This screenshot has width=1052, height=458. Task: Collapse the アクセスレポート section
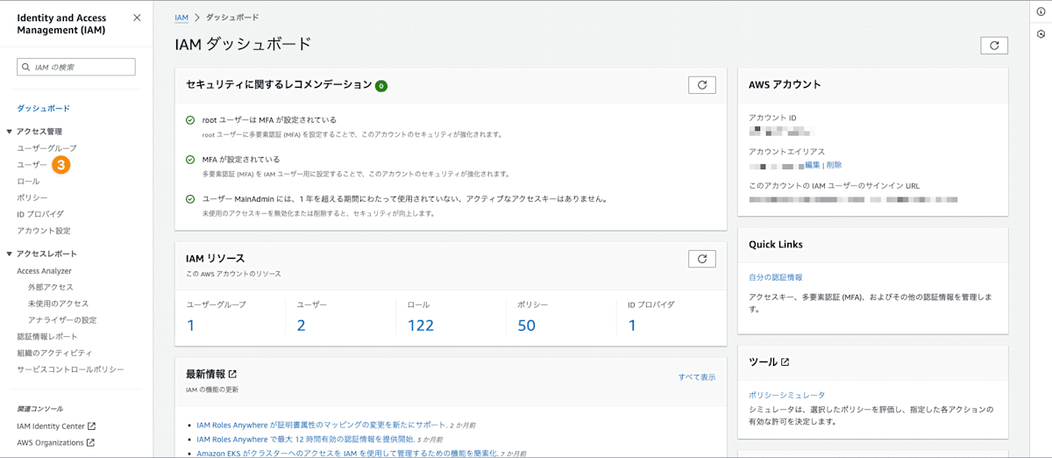coord(10,254)
